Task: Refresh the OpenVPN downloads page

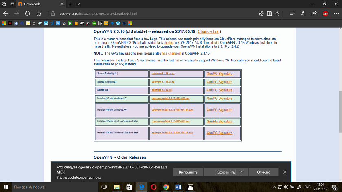Action: [27, 14]
